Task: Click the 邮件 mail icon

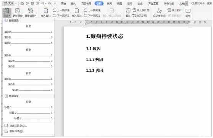Action: pyautogui.click(x=188, y=11)
